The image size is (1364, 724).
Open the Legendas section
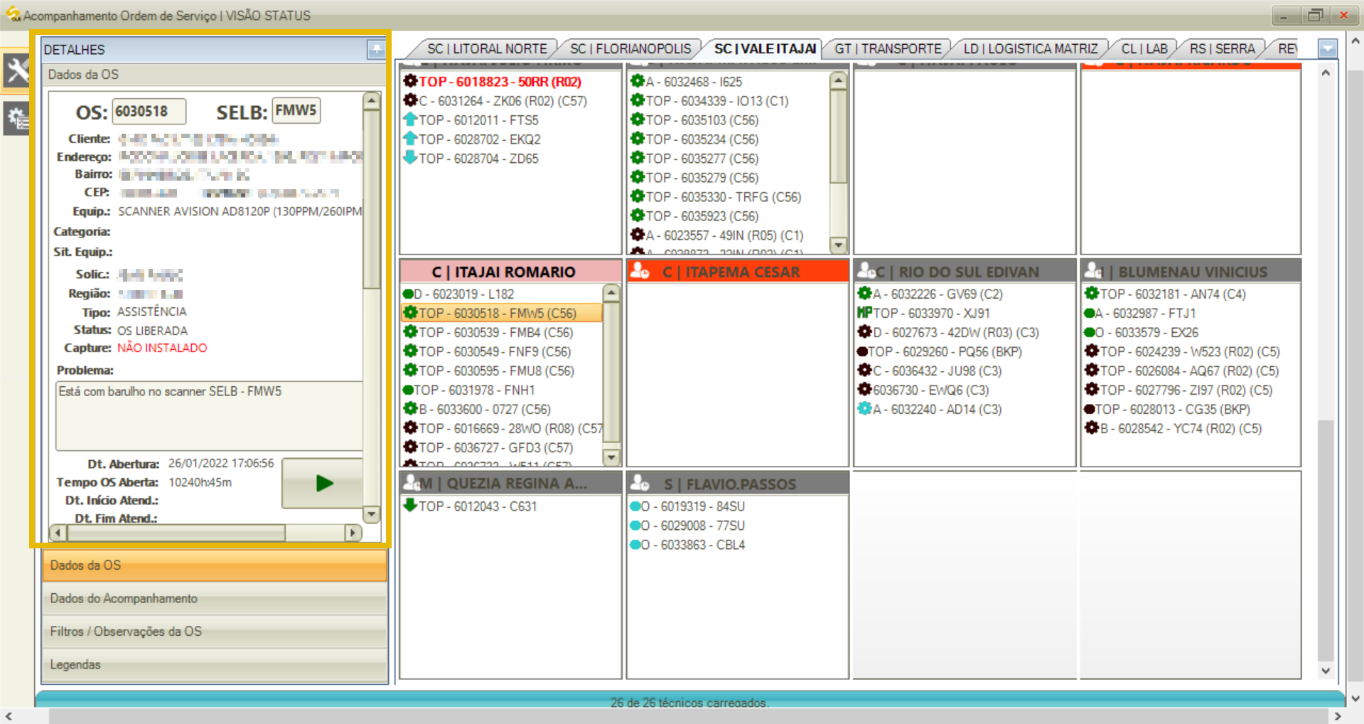click(x=214, y=664)
